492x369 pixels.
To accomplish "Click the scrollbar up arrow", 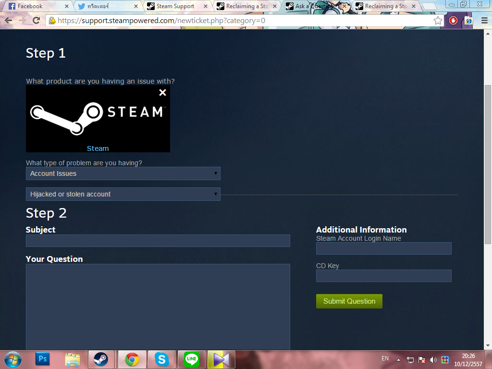I will coord(488,33).
